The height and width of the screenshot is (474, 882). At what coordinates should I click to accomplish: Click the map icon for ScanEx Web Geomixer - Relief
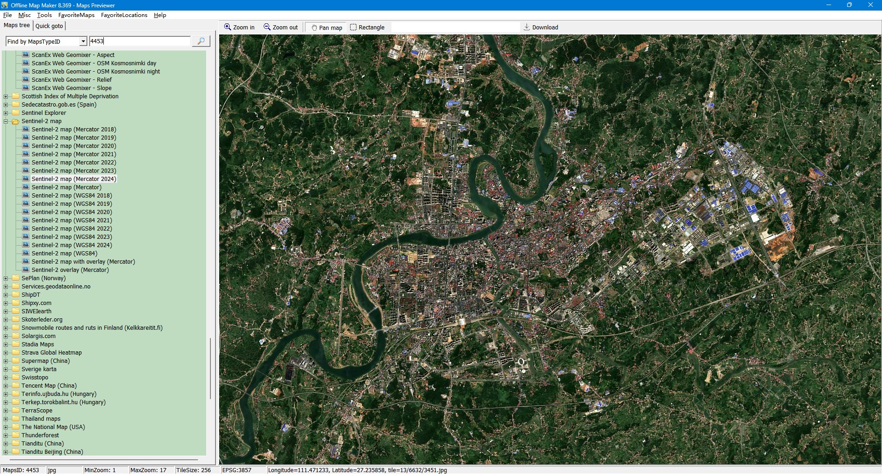point(26,80)
